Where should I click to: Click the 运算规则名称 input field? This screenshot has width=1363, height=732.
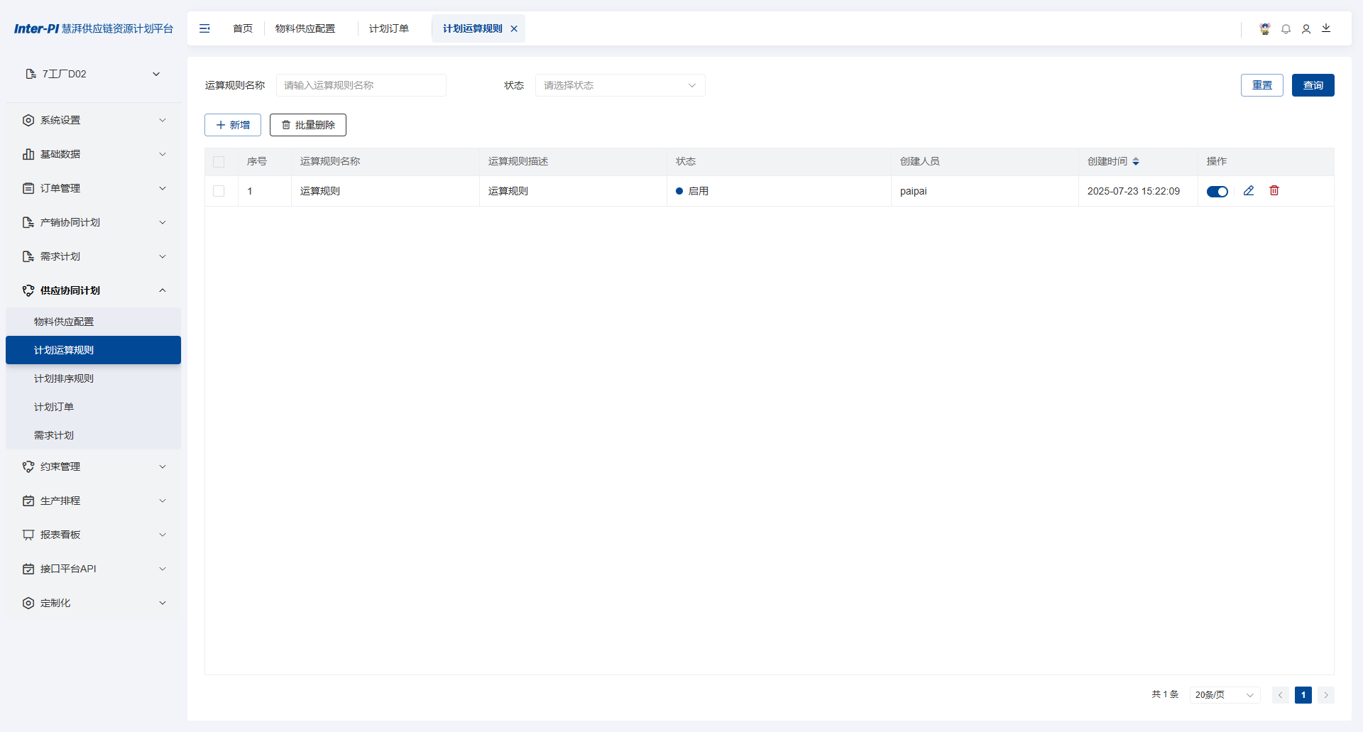pos(361,85)
